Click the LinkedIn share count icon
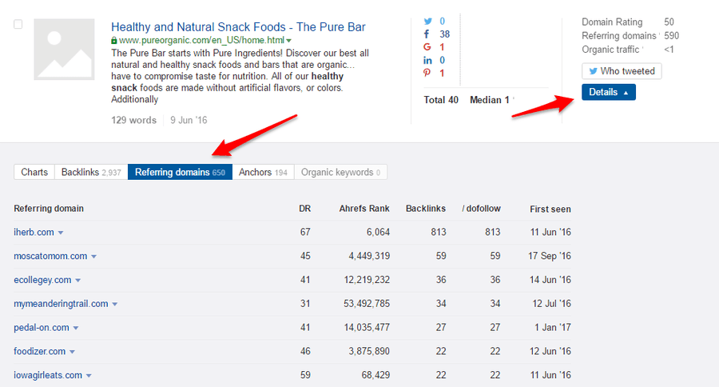The width and height of the screenshot is (719, 387). [x=427, y=60]
